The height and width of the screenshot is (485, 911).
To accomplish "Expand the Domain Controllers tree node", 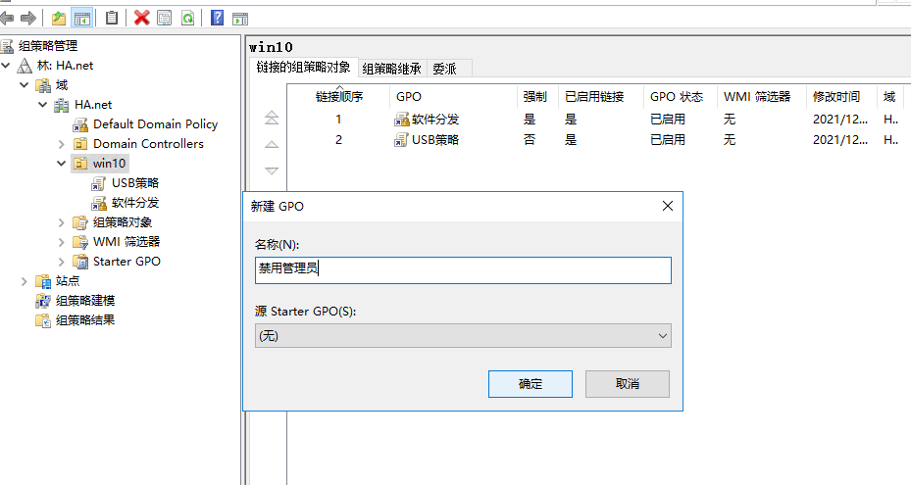I will point(61,144).
